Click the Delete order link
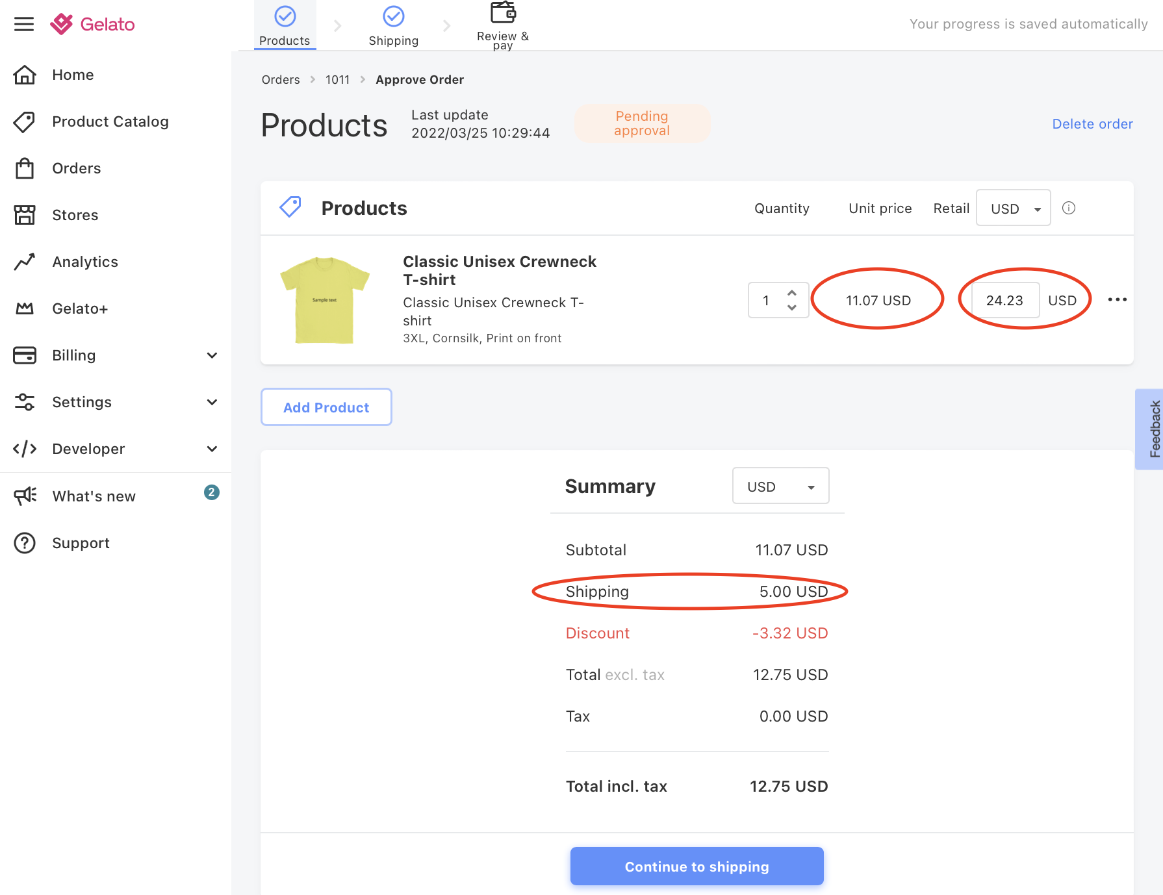This screenshot has width=1163, height=895. (1092, 124)
